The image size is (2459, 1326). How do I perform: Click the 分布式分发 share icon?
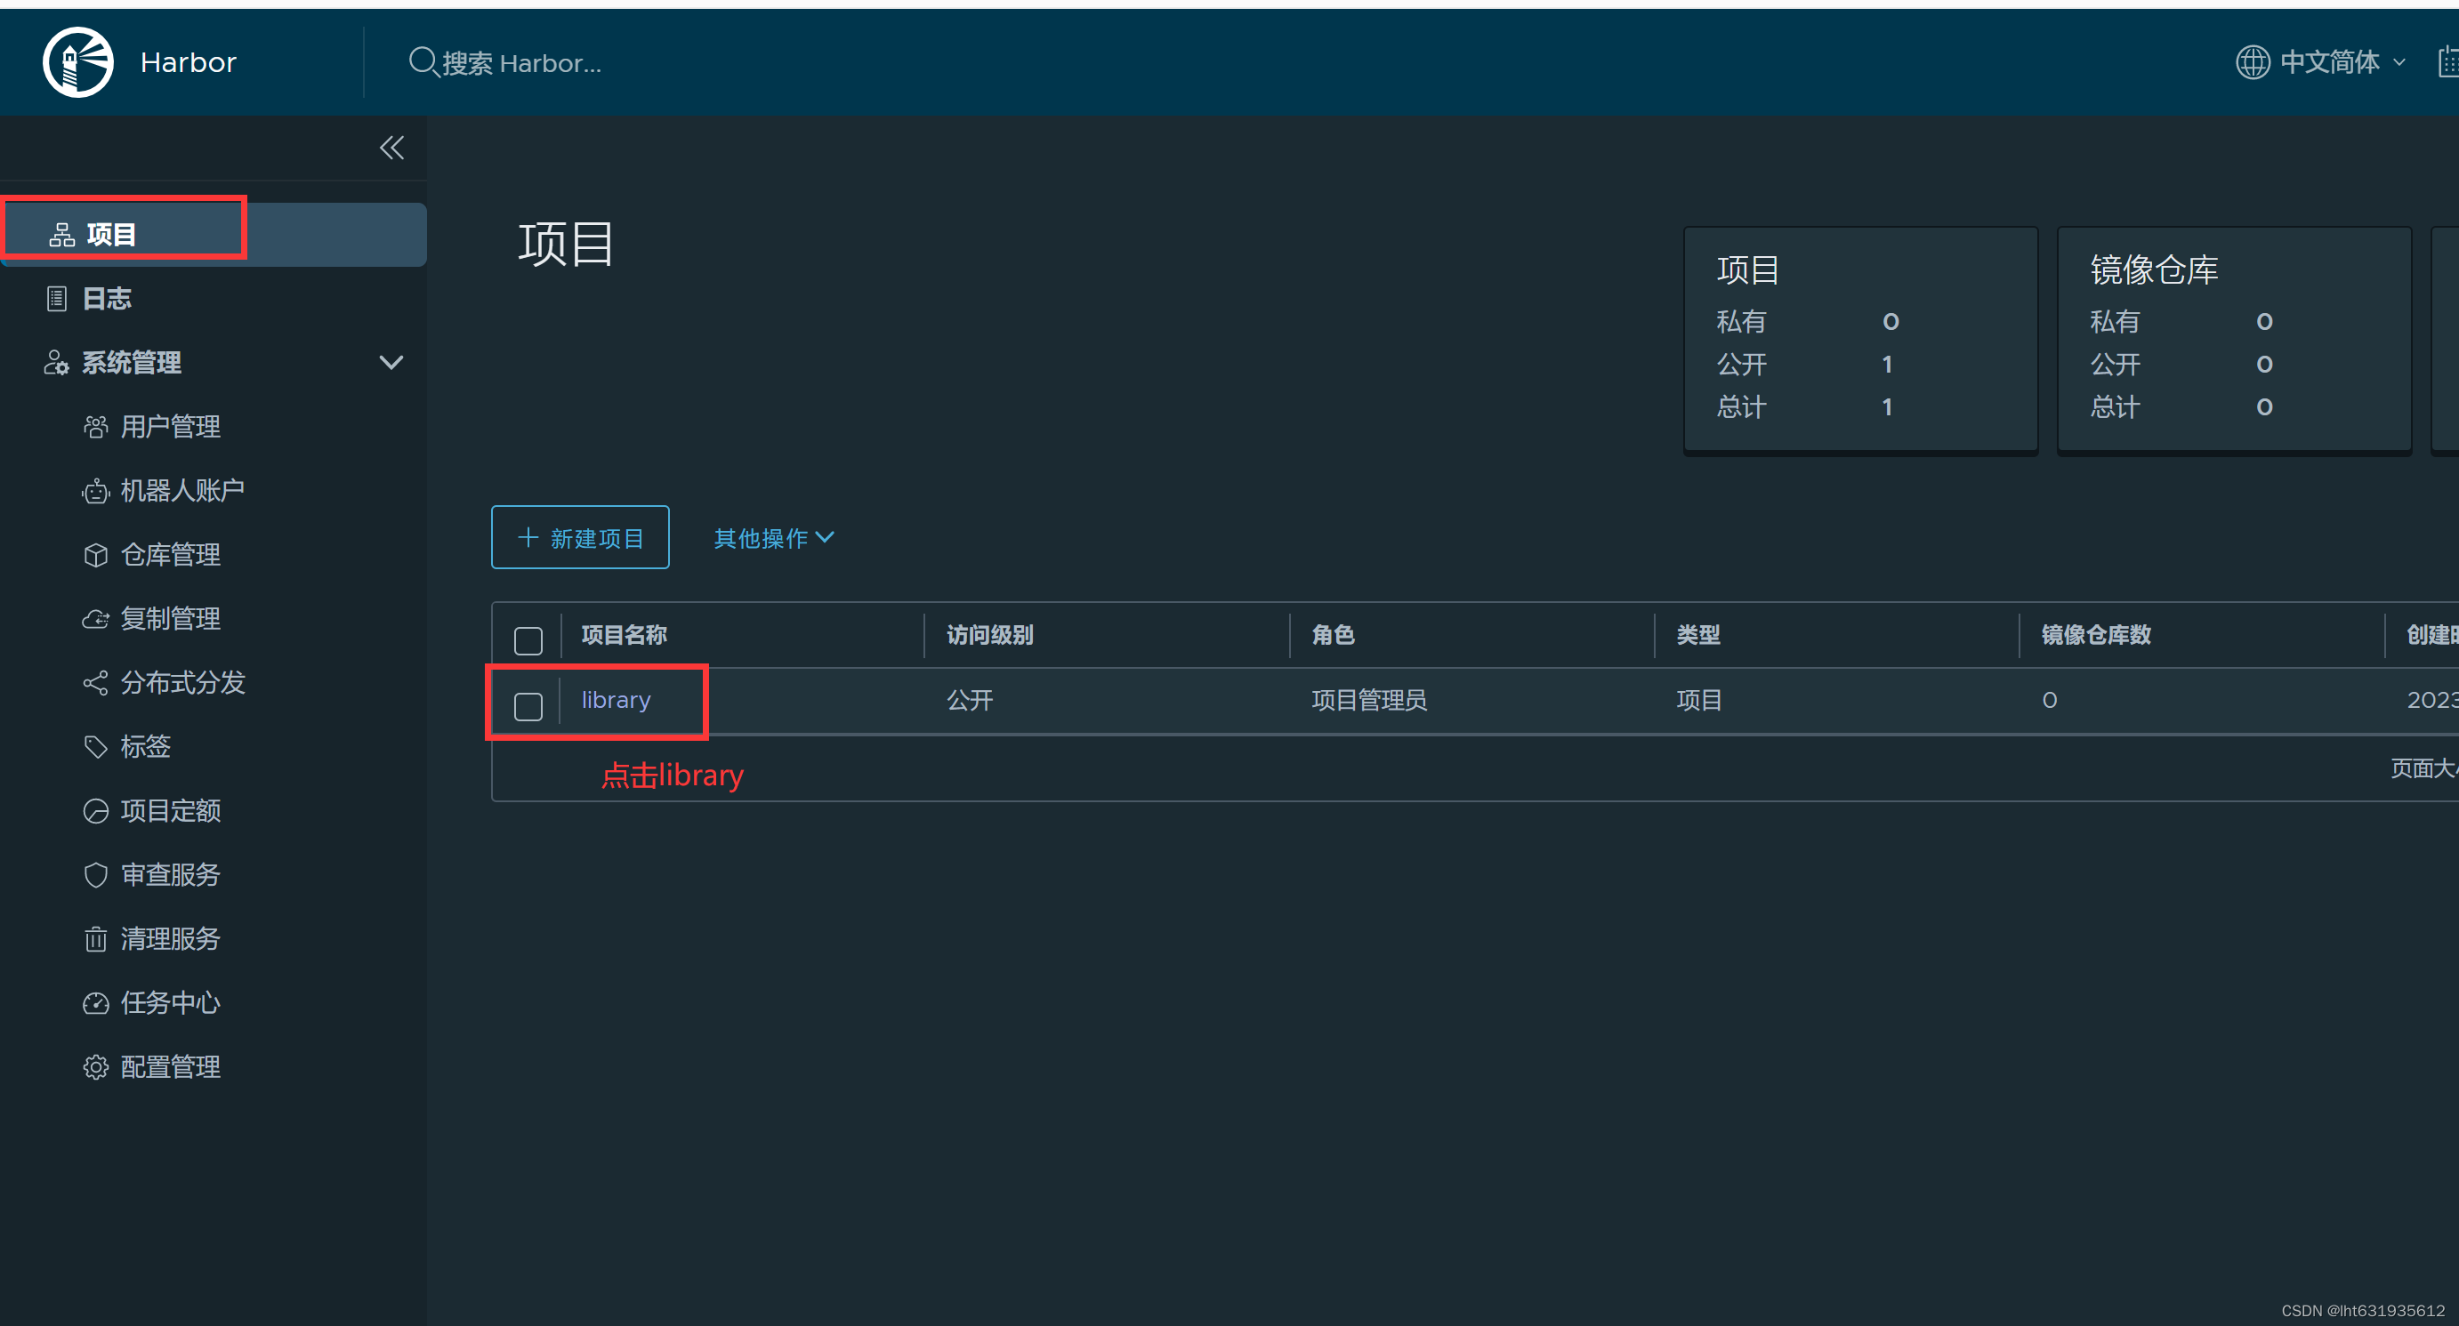(95, 683)
